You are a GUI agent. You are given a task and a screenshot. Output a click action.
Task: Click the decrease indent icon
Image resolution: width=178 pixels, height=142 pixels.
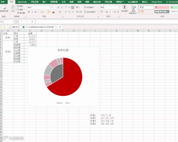(x=77, y=12)
